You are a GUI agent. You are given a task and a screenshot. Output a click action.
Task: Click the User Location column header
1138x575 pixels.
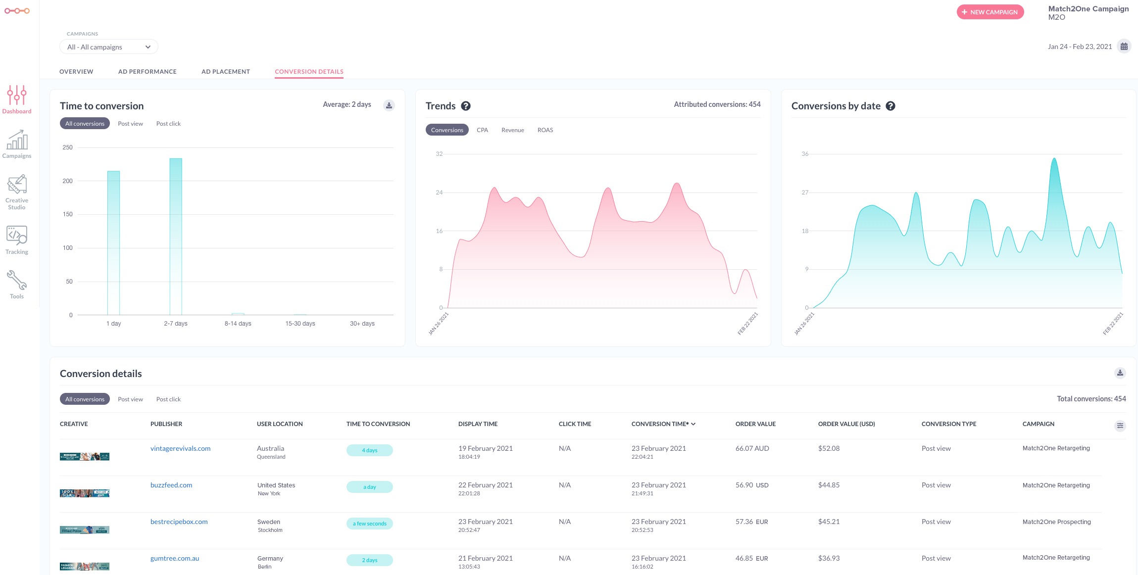[x=280, y=424]
